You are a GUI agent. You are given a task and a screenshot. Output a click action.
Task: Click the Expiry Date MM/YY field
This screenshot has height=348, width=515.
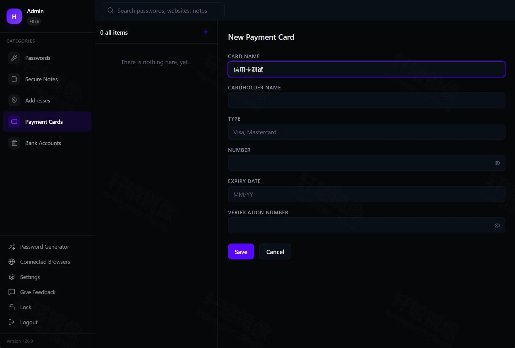(x=367, y=194)
